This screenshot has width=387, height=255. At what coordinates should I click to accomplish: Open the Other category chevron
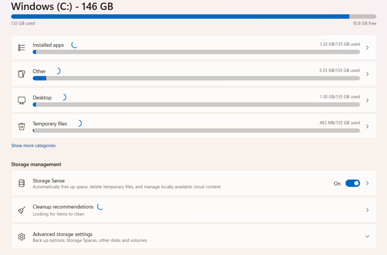click(x=367, y=74)
